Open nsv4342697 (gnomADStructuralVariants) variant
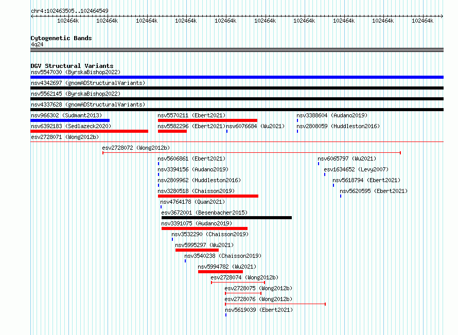 88,83
